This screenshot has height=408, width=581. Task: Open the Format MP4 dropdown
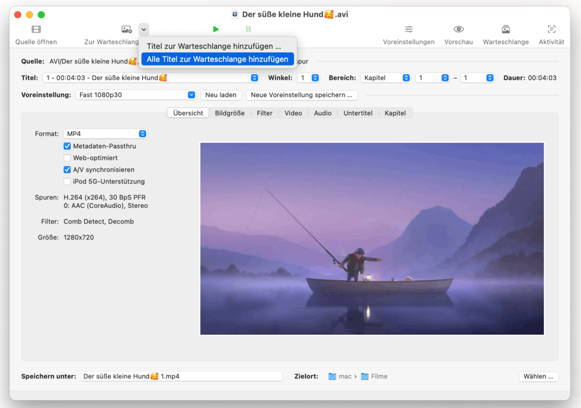(x=105, y=134)
